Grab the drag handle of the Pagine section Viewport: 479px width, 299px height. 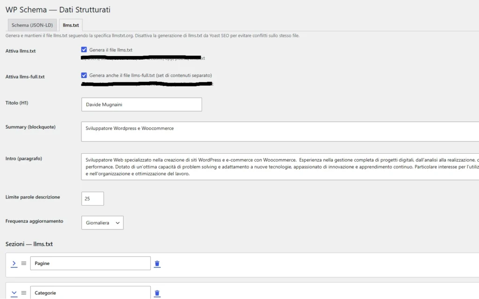point(23,263)
